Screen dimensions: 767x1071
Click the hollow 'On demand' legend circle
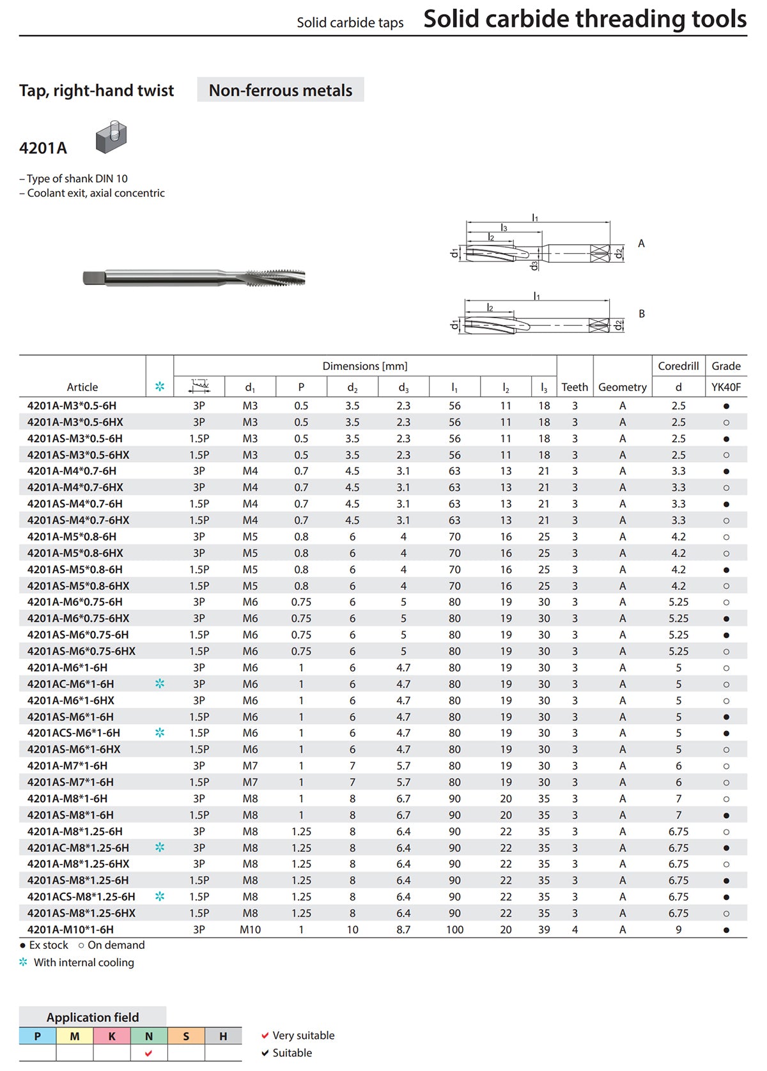pyautogui.click(x=81, y=946)
